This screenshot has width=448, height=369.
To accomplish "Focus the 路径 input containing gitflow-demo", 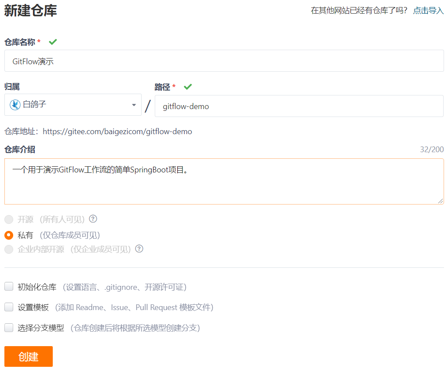I will 299,106.
